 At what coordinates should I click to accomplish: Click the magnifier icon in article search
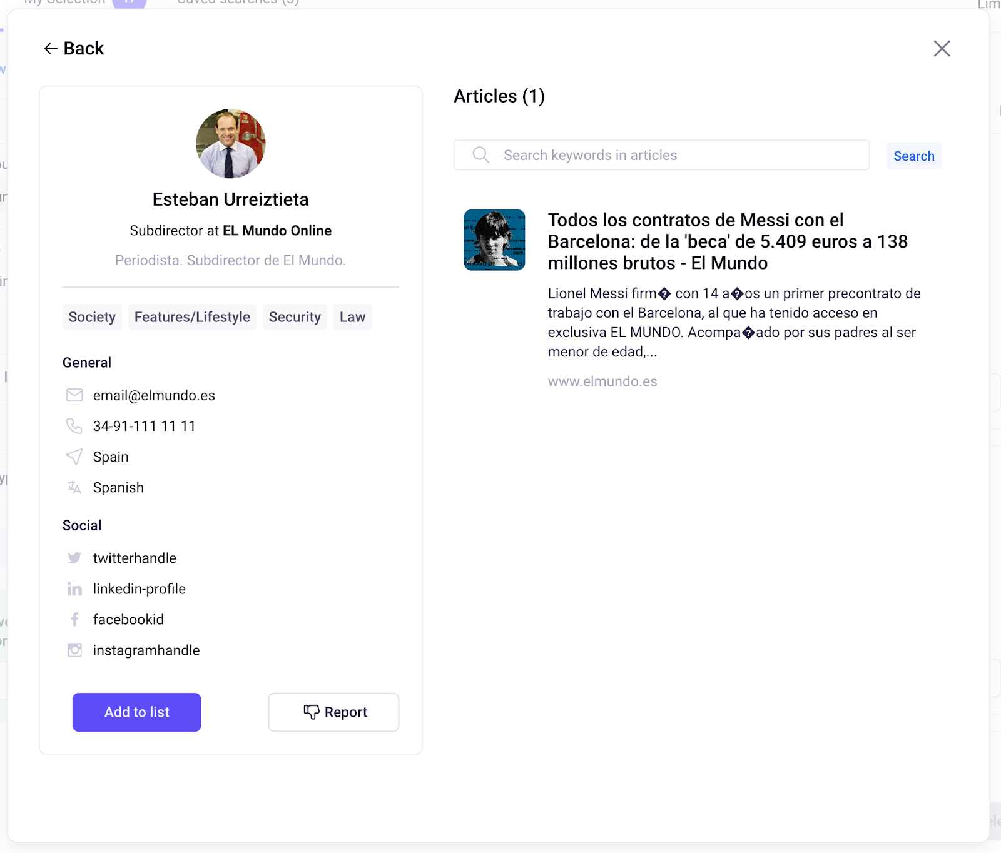pyautogui.click(x=480, y=155)
